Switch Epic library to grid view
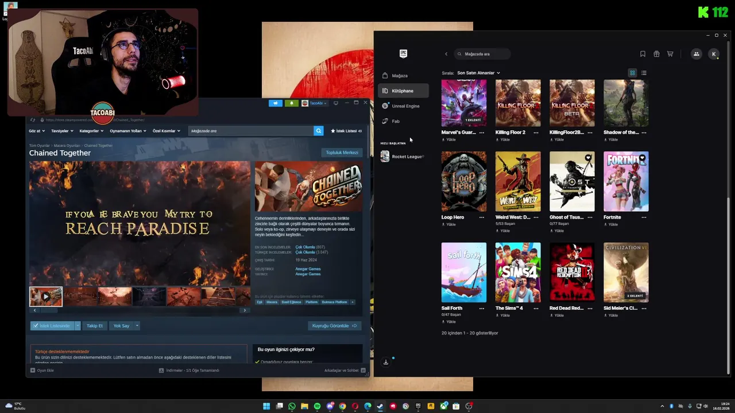Viewport: 735px width, 413px height. [632, 73]
